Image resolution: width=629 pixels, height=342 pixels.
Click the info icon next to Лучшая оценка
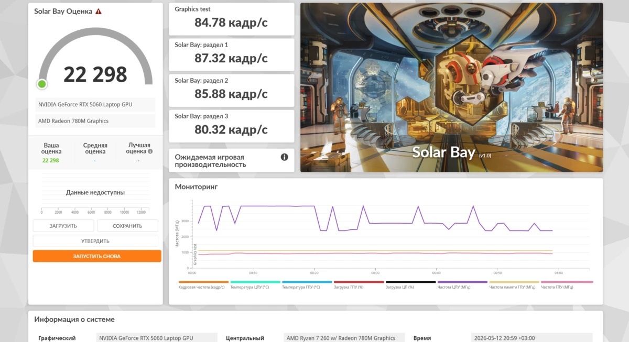pos(150,151)
